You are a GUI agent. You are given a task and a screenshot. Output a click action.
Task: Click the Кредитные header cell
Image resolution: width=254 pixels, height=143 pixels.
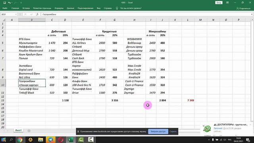pos(110,31)
